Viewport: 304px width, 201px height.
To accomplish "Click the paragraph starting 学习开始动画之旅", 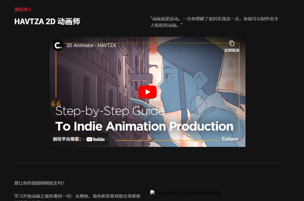I will point(77,197).
